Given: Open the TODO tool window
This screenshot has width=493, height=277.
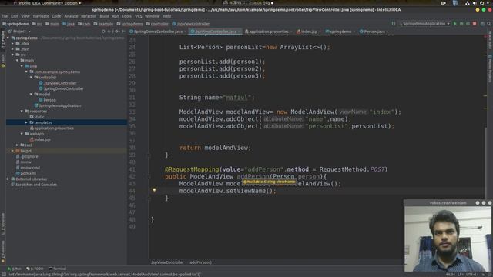Looking at the screenshot, I should pyautogui.click(x=35, y=269).
